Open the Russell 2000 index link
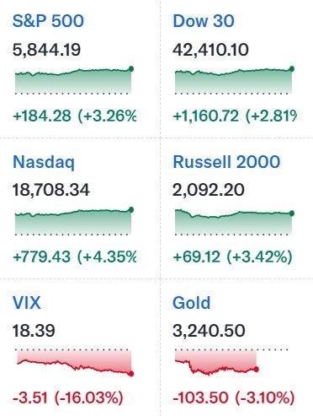Screen dimensions: 313x416 click(x=226, y=162)
